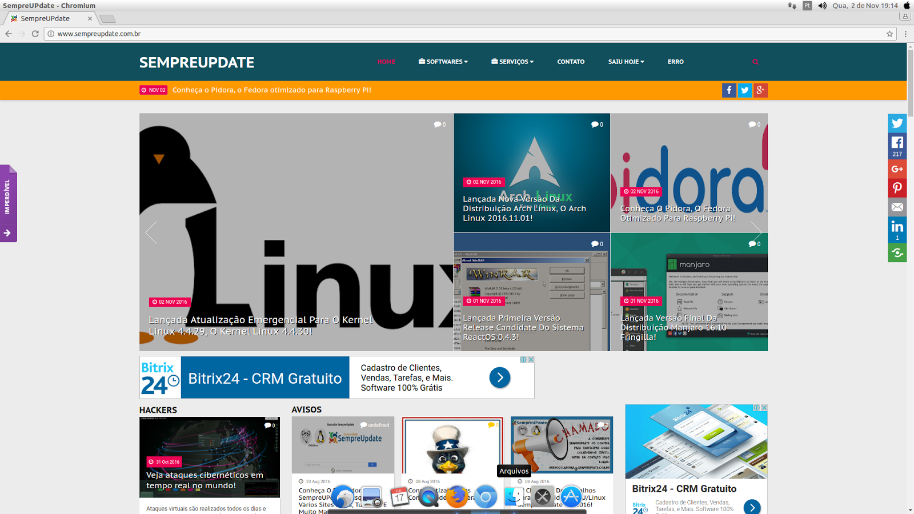The height and width of the screenshot is (514, 914).
Task: Open ReactOS 0.4.3 Release Candidate article
Action: click(523, 327)
